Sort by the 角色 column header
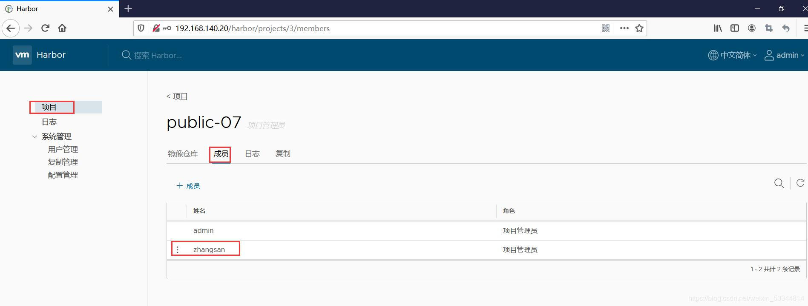808x306 pixels. (x=509, y=211)
